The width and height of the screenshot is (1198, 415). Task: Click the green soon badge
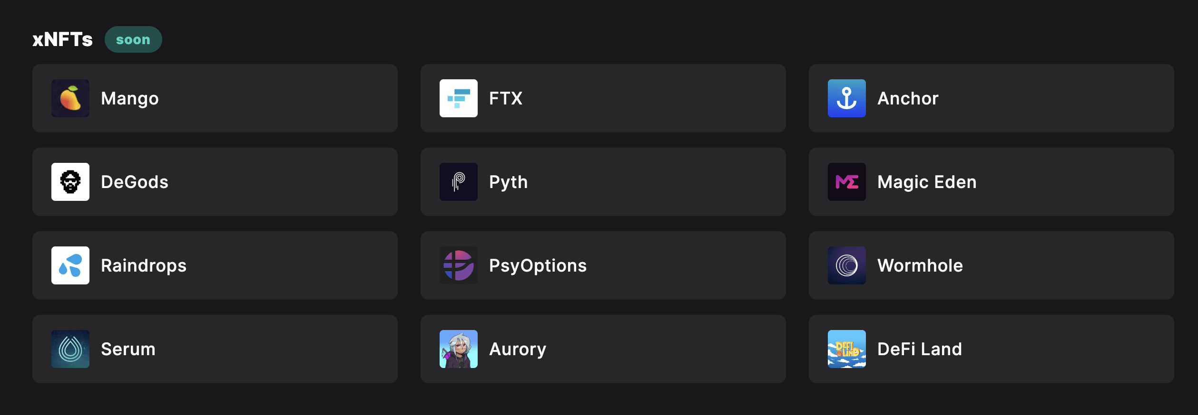tap(133, 39)
